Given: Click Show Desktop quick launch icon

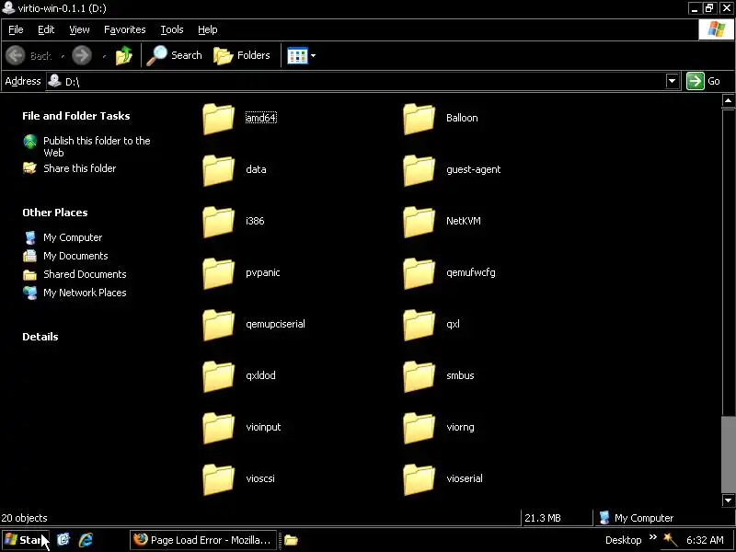Looking at the screenshot, I should pyautogui.click(x=63, y=540).
